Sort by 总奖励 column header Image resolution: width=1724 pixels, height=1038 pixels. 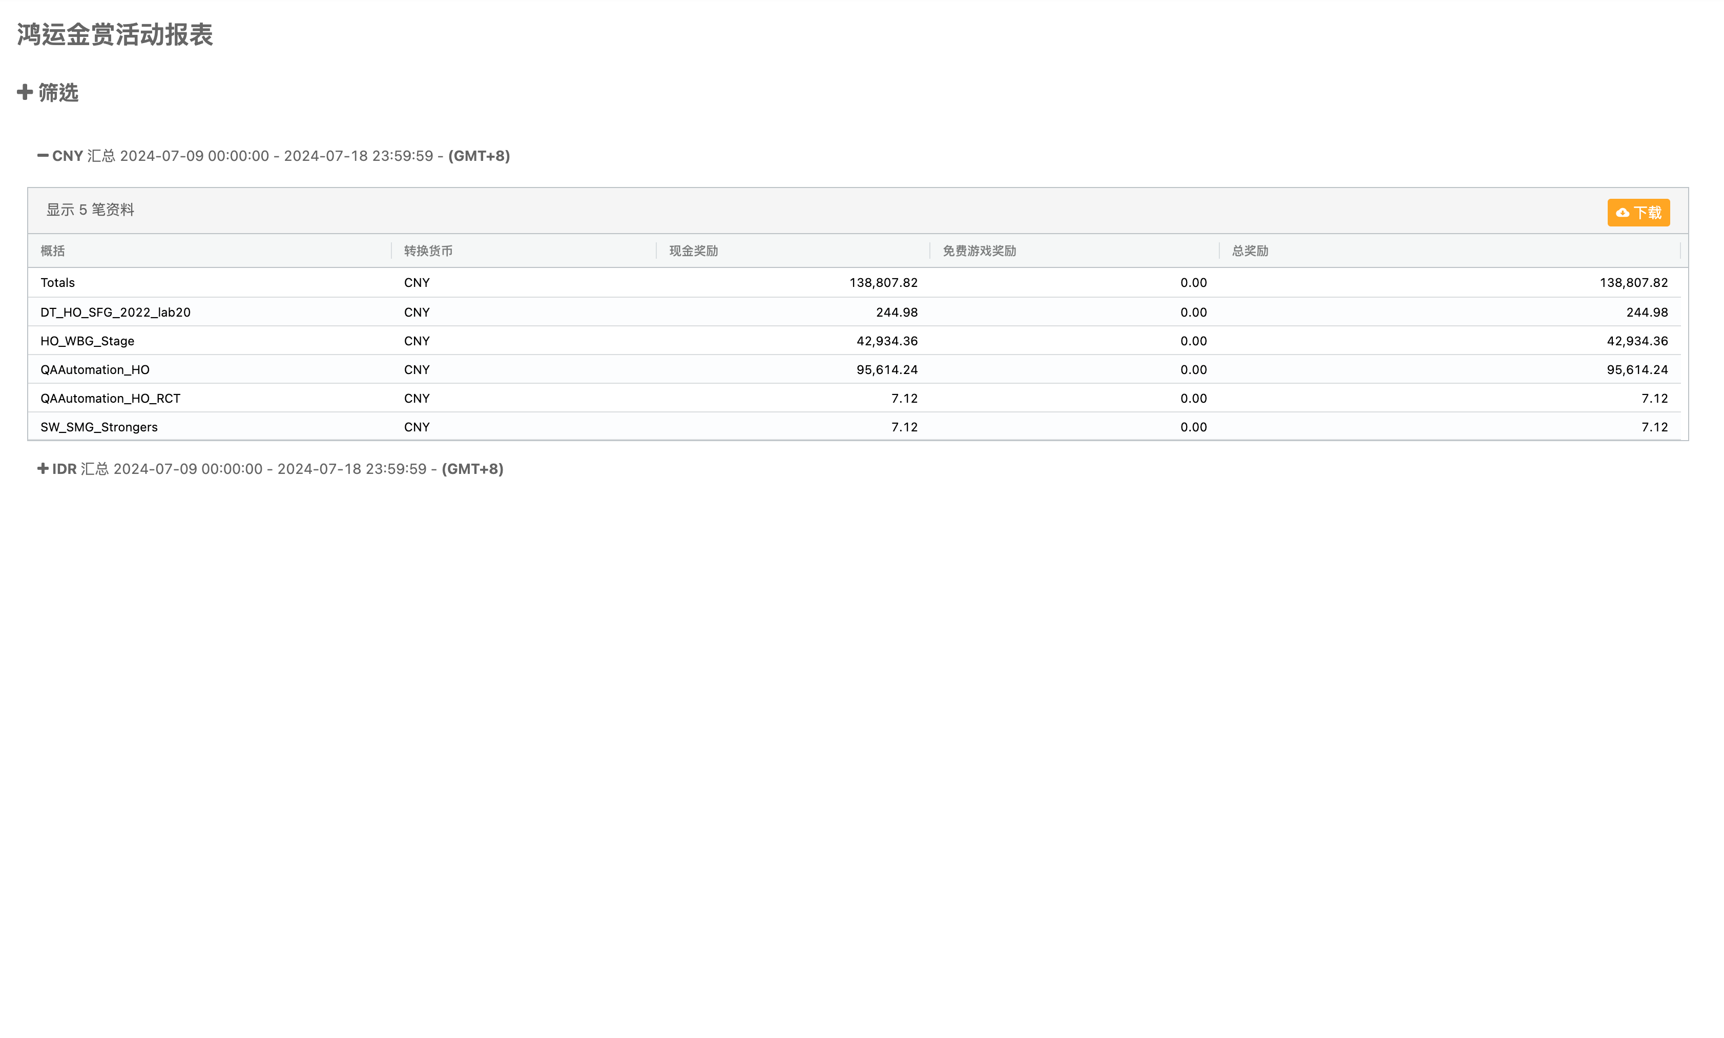click(x=1250, y=251)
